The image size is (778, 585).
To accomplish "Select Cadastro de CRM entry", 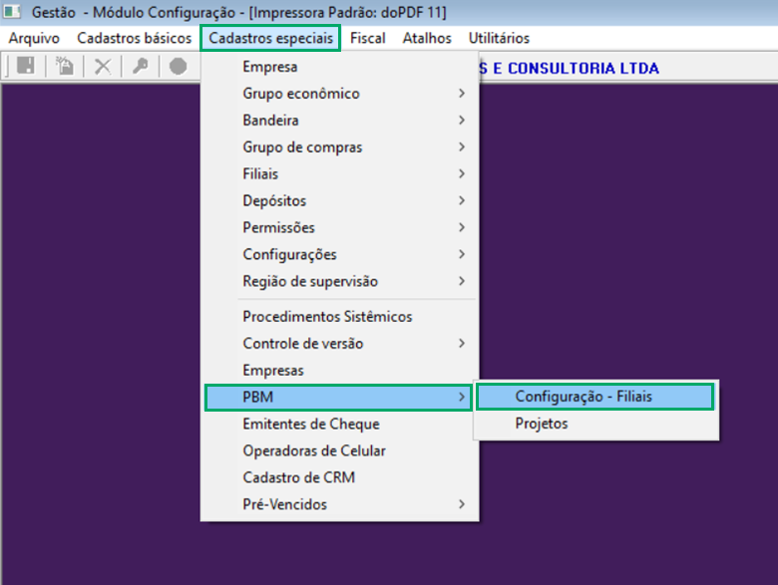I will pyautogui.click(x=339, y=477).
